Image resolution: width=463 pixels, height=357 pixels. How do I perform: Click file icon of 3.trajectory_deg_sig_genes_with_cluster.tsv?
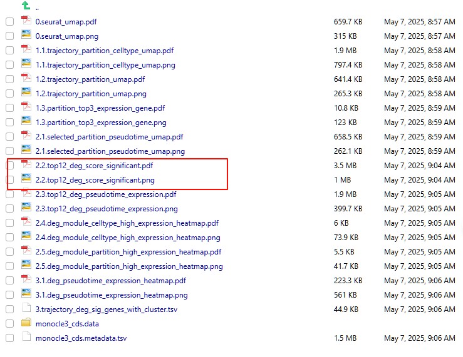click(x=26, y=308)
